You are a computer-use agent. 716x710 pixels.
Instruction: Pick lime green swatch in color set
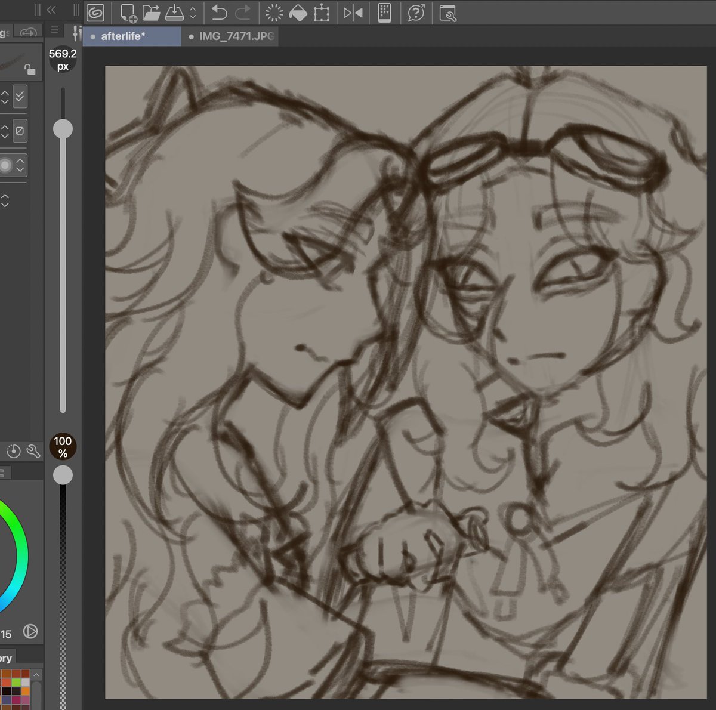tap(16, 682)
